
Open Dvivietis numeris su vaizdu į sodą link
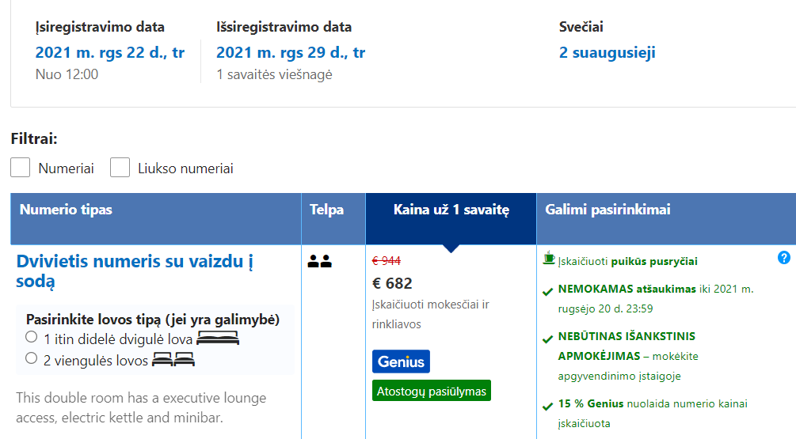(x=135, y=271)
